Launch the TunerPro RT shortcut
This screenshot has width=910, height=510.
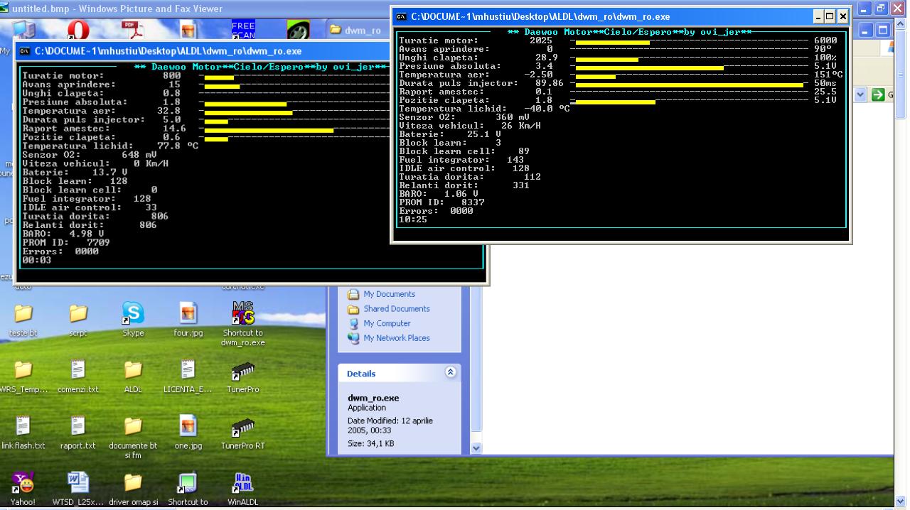pyautogui.click(x=242, y=427)
